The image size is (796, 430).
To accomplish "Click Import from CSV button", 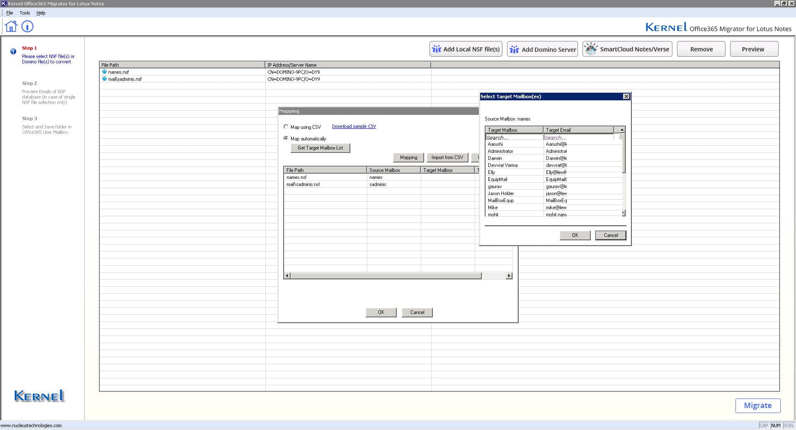I will (447, 157).
